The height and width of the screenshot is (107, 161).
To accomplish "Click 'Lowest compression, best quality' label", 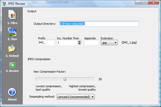I will [49, 88].
